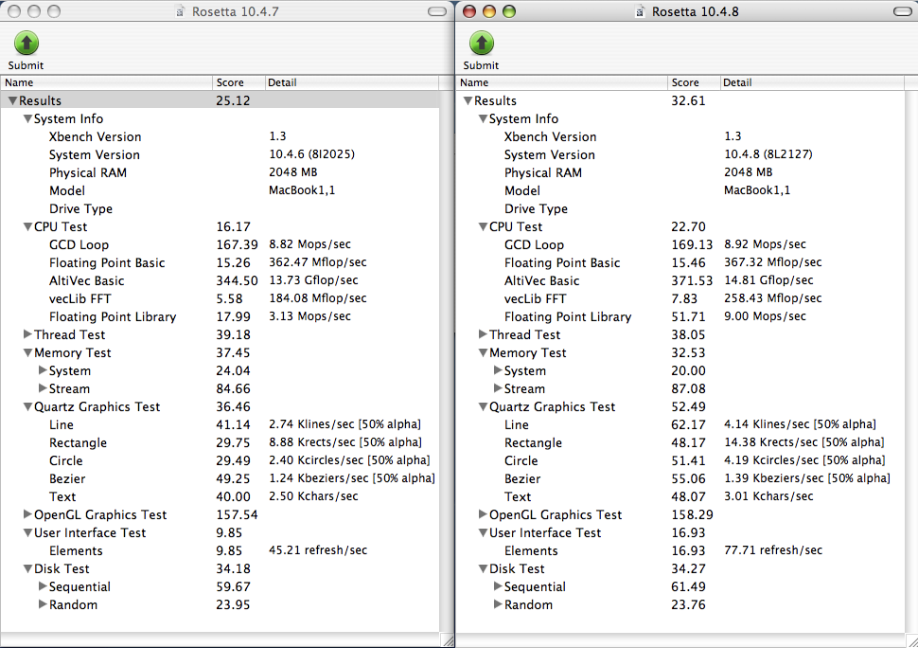Click toolbar toggle pill in Rosetta 10.4.8 title bar
This screenshot has width=918, height=648.
[x=902, y=11]
